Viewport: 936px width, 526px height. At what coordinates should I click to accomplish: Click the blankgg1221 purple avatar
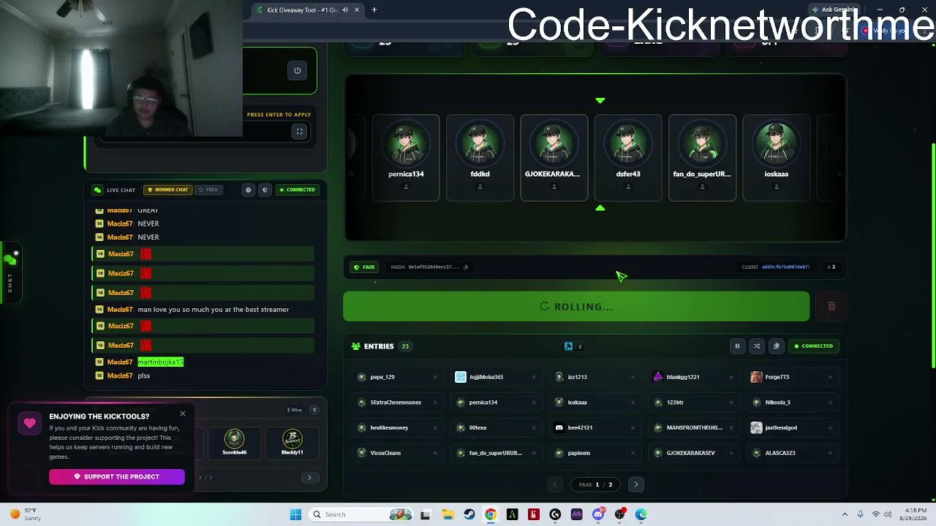click(x=657, y=377)
